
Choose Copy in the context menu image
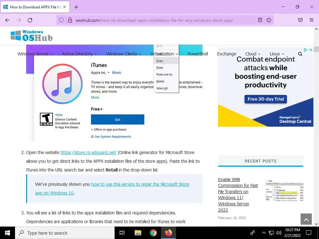coord(166,61)
